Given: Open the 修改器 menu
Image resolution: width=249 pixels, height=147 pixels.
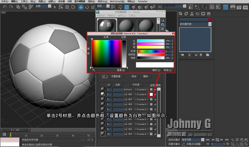Looking at the screenshot, I should 61,1.
